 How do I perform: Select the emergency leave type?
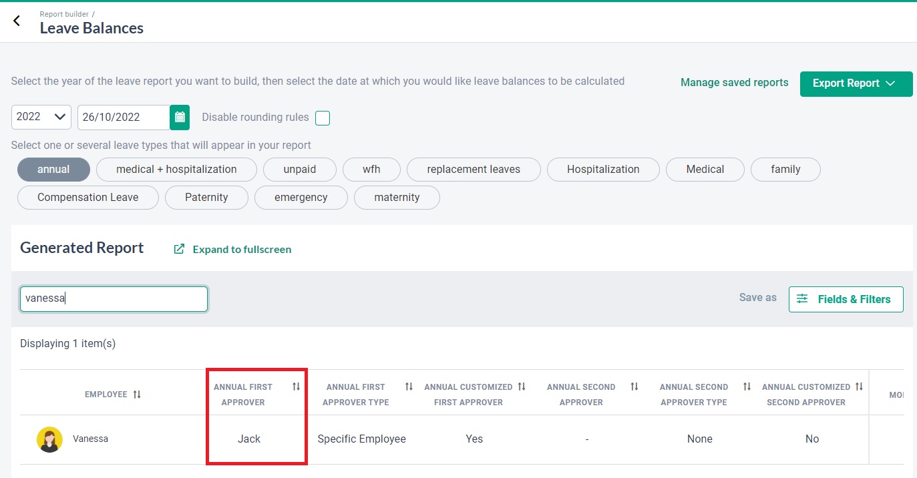(301, 198)
